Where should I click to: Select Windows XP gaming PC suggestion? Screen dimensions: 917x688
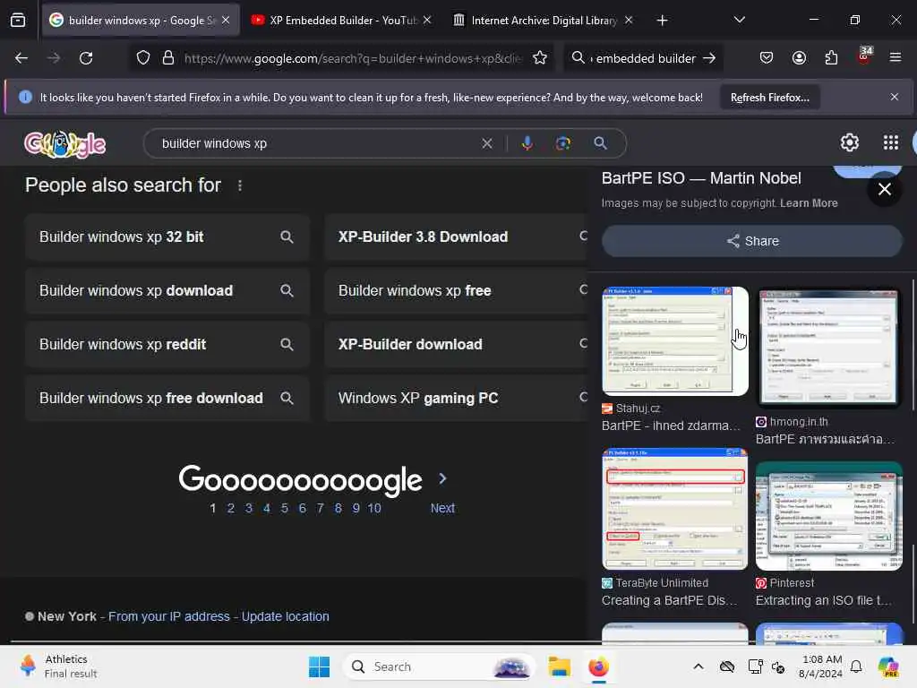[456, 399]
